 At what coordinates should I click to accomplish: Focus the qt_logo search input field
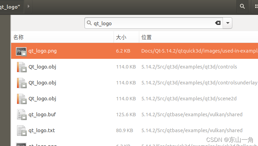click(x=154, y=23)
